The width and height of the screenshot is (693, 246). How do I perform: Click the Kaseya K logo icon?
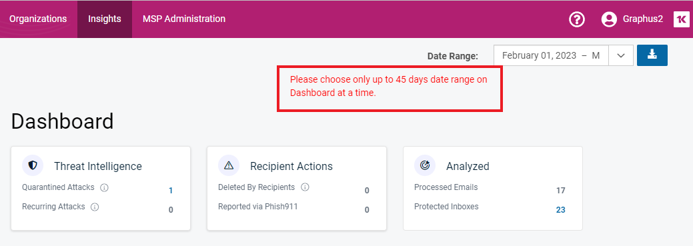pos(681,19)
